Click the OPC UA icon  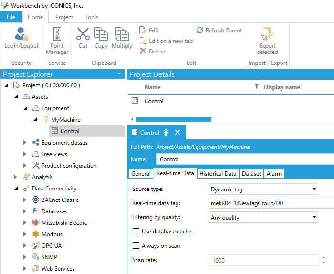36,246
